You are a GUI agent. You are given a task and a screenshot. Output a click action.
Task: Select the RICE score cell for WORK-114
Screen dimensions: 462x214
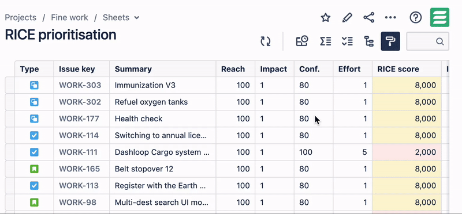407,136
